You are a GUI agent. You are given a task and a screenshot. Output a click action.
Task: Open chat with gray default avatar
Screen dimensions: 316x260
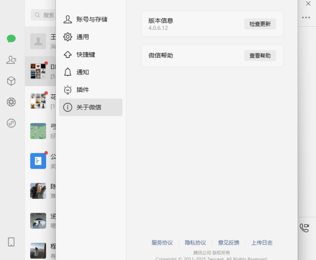(x=41, y=42)
